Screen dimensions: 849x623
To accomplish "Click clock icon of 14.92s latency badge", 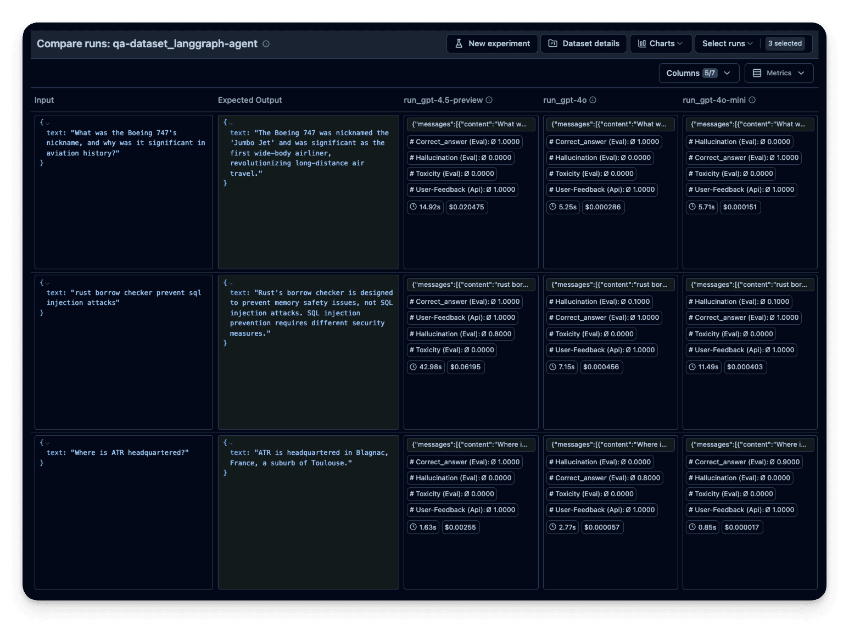I will coord(414,207).
